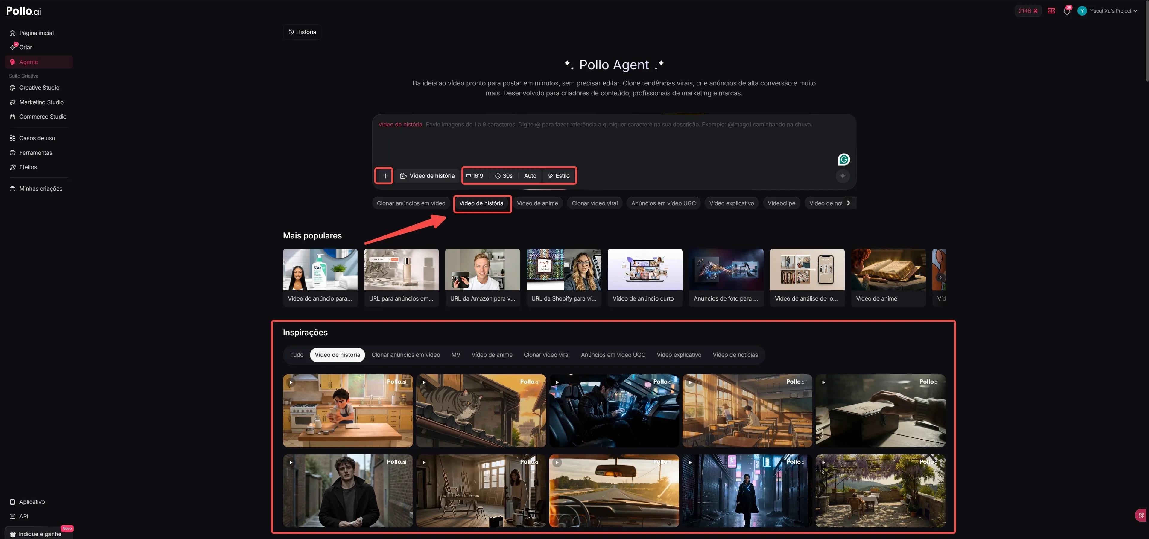Click the sparkle generate button
1149x539 pixels.
843,176
